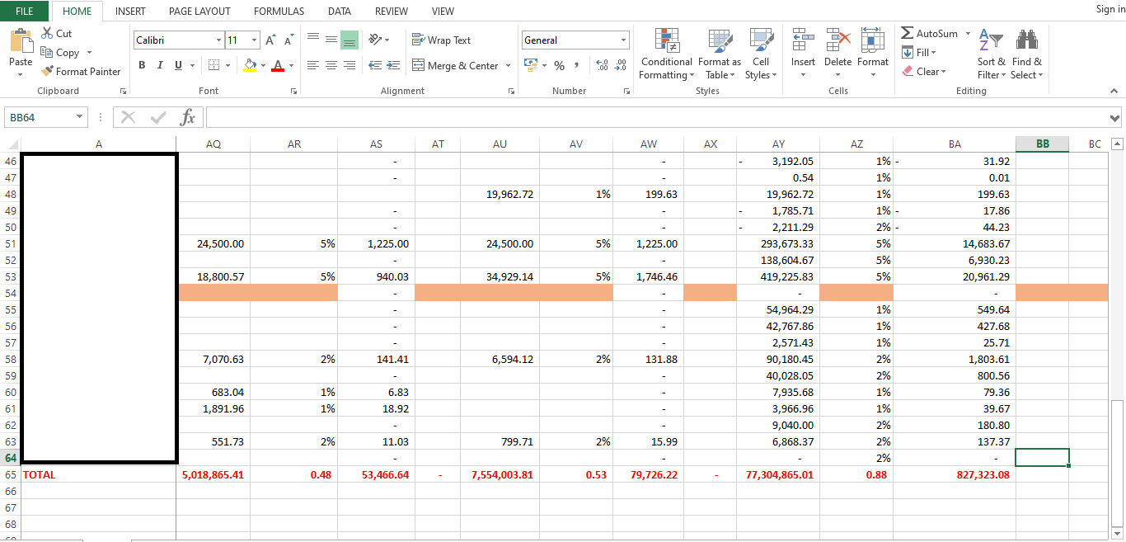Screen dimensions: 1126x542
Task: Open Format as Table gallery
Action: 719,54
